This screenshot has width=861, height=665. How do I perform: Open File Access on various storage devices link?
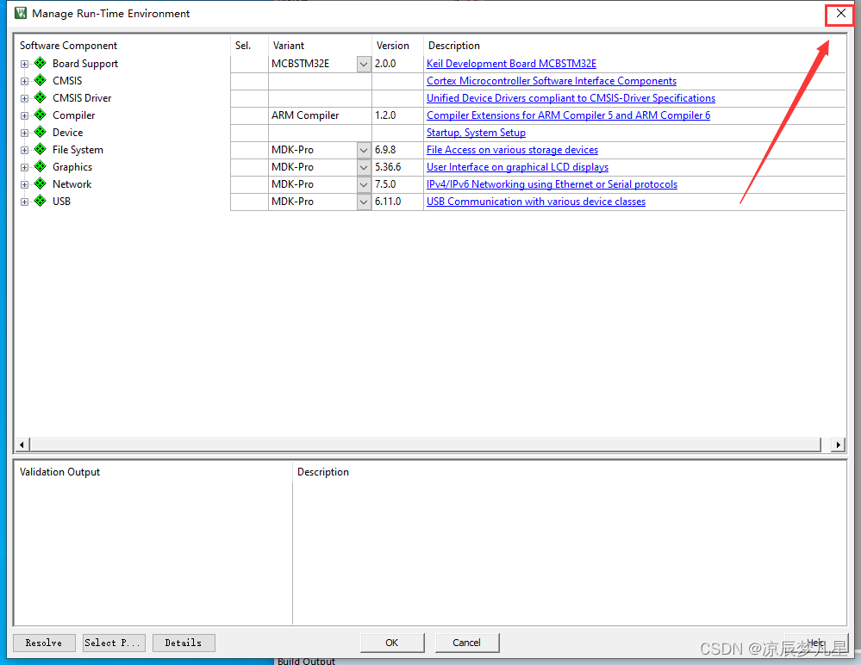click(512, 150)
